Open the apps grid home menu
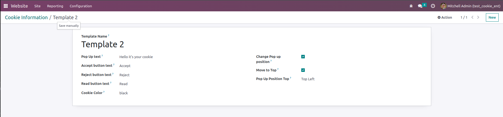The width and height of the screenshot is (503, 117). coord(5,6)
